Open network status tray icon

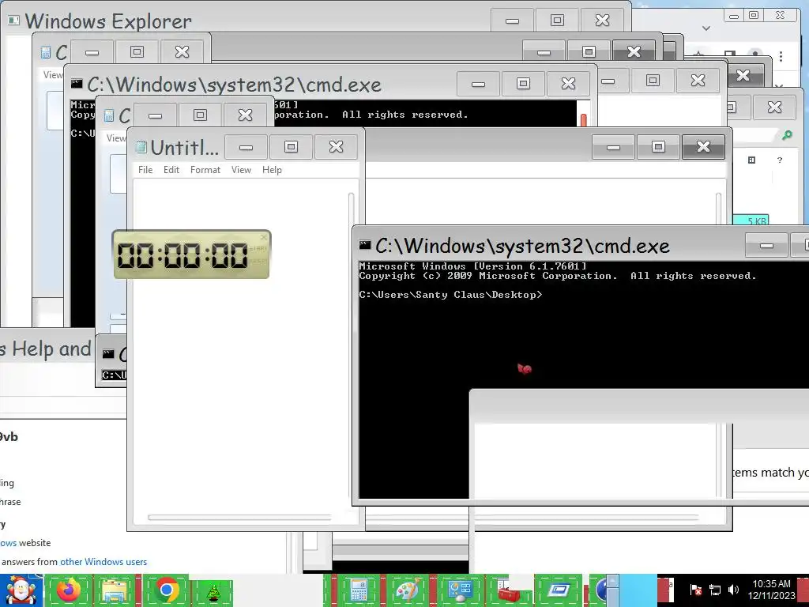714,590
